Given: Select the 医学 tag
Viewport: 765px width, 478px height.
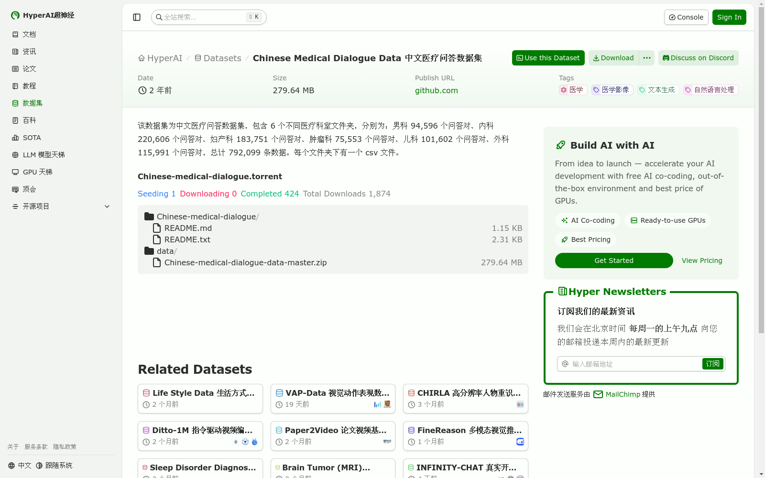Looking at the screenshot, I should click(573, 90).
